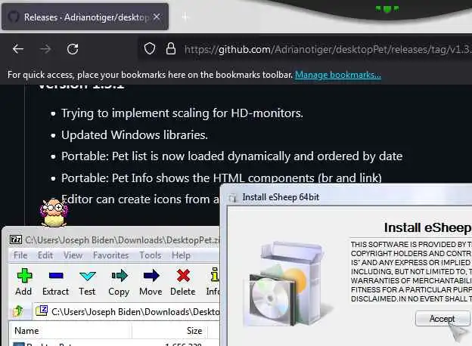
Task: Click the Accept button in eSheep installer
Action: tap(442, 319)
